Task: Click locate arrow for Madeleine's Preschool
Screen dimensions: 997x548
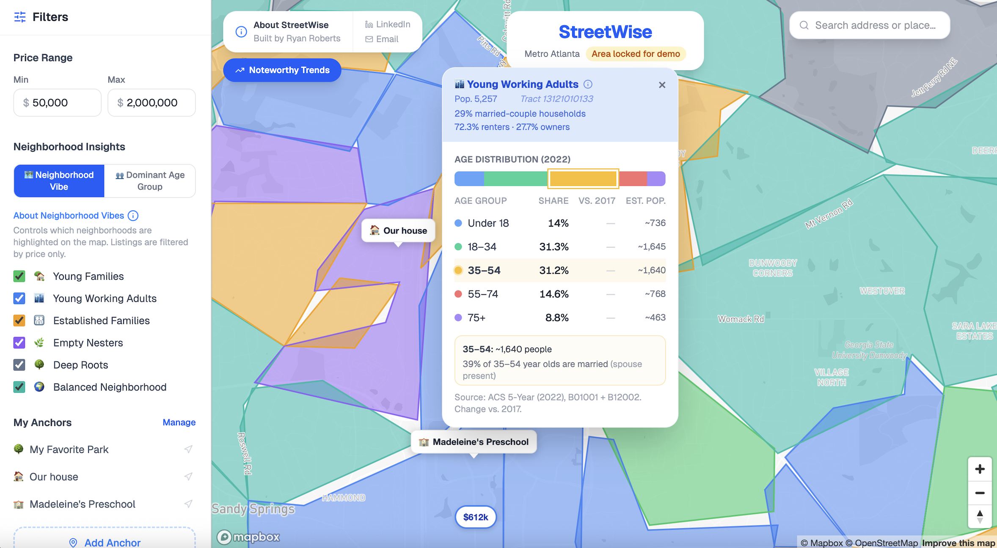Action: coord(188,504)
